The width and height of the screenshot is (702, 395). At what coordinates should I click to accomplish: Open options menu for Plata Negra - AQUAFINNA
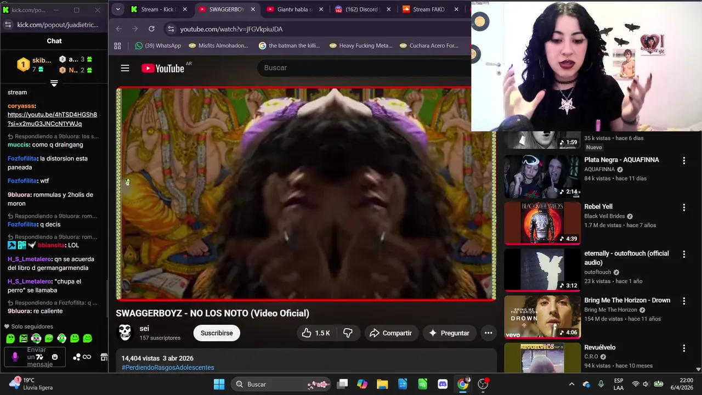[x=684, y=161]
